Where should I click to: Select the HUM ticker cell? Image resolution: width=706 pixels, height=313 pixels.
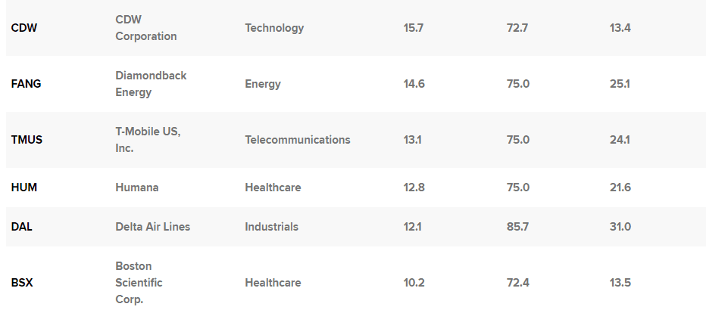25,187
